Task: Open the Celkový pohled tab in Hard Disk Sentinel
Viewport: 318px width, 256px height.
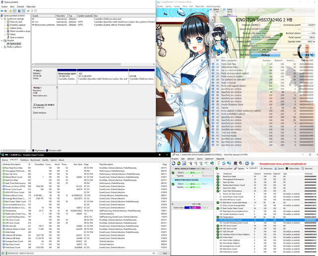Action: tap(224, 169)
